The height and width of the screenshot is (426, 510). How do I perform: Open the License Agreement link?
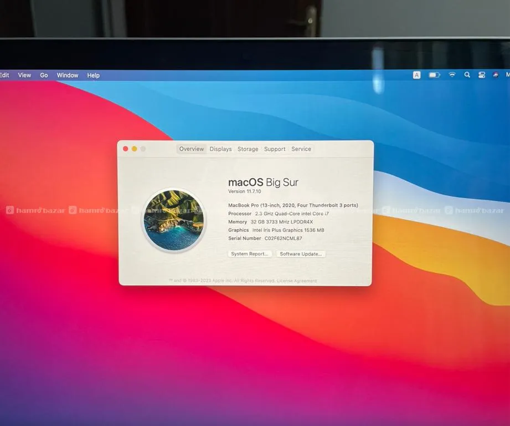(297, 281)
